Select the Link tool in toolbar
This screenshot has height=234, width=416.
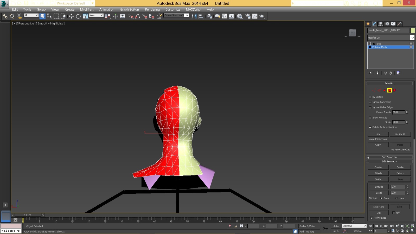tap(5, 16)
